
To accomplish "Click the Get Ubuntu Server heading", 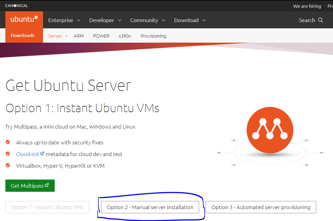I will pos(68,85).
